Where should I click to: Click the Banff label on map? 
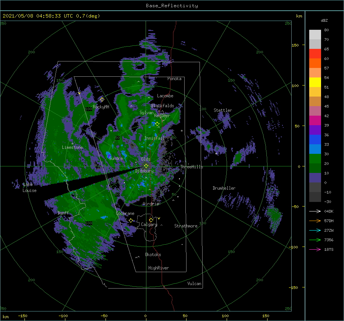63,213
